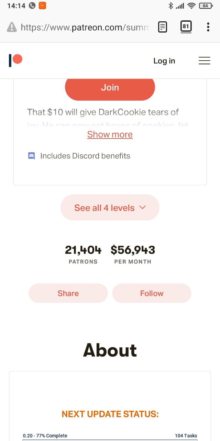The height and width of the screenshot is (441, 220).
Task: Tap the orange app notification icon
Action: point(42,6)
